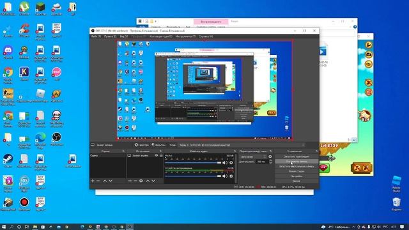The image size is (409, 230).
Task: Open the Microsoft Edge desktop shortcut
Action: click(x=40, y=141)
